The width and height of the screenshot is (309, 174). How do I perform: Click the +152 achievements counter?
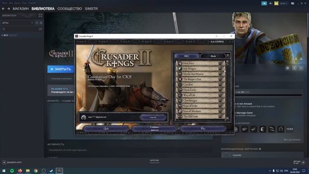tap(290, 129)
